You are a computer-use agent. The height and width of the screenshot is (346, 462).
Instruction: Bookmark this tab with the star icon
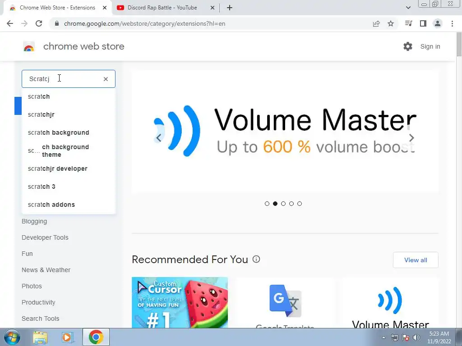tap(391, 23)
